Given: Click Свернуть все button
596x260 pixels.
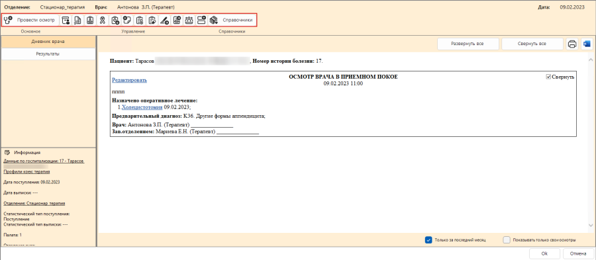Looking at the screenshot, I should (x=532, y=44).
